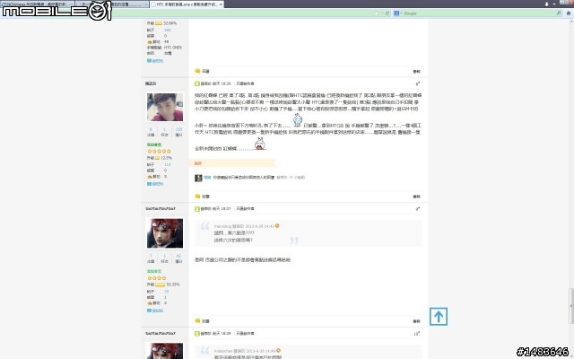574x359 pixels.
Task: Click the green member-rank label above the four stars
Action: (x=154, y=271)
